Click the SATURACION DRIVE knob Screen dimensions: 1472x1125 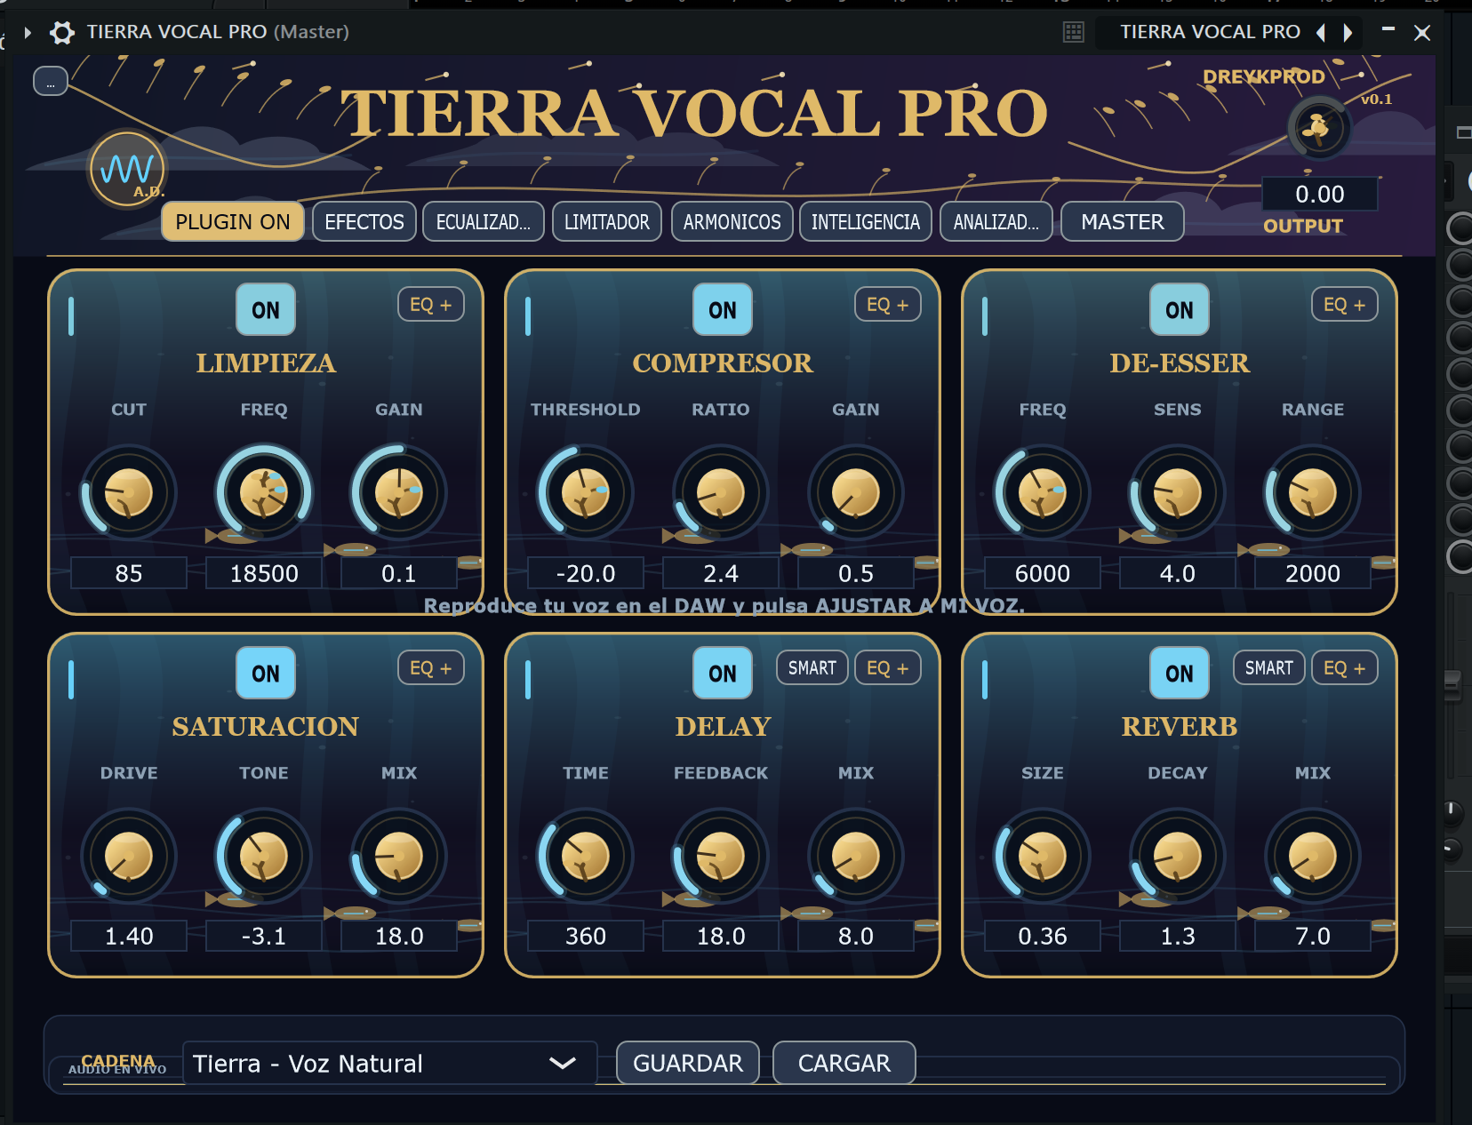pos(129,856)
